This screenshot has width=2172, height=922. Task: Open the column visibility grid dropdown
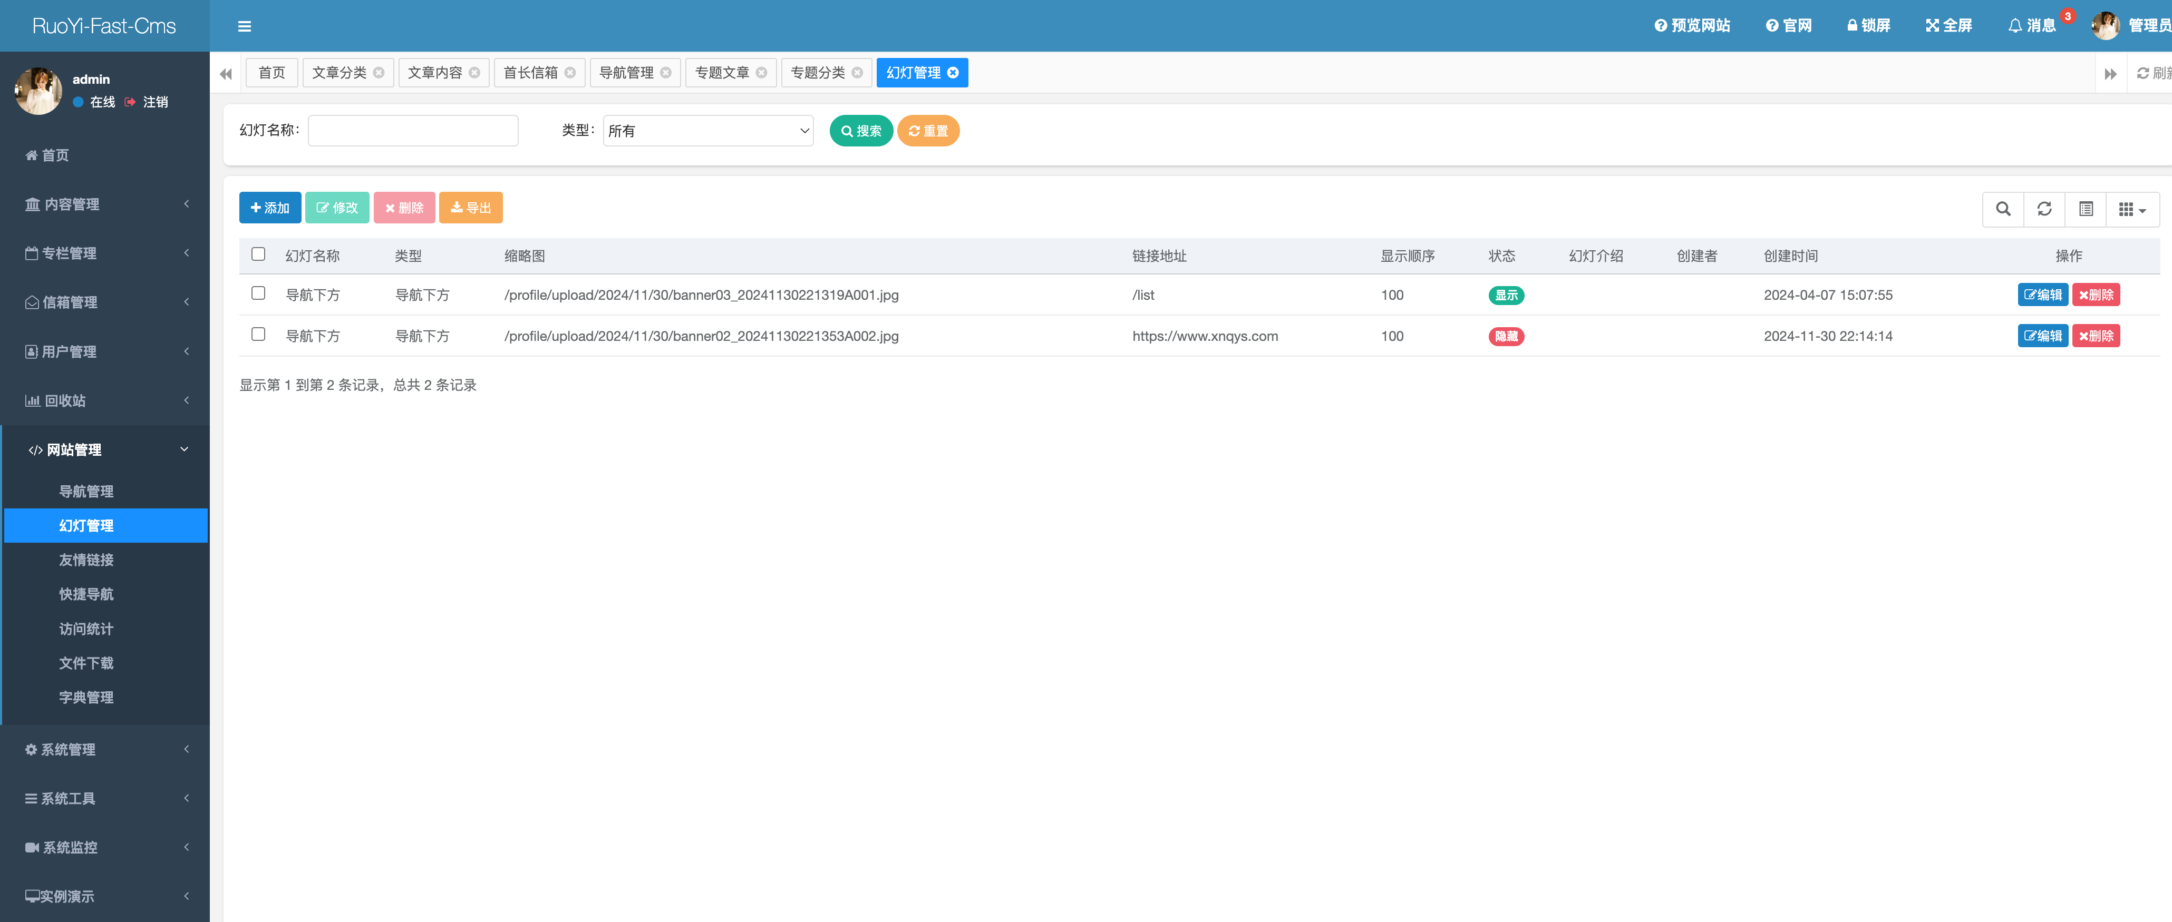[2132, 209]
